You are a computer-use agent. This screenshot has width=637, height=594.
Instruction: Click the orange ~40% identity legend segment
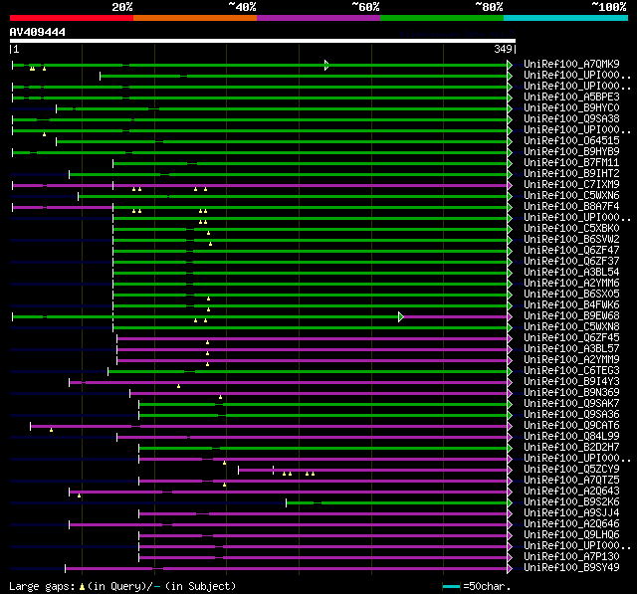pyautogui.click(x=195, y=18)
